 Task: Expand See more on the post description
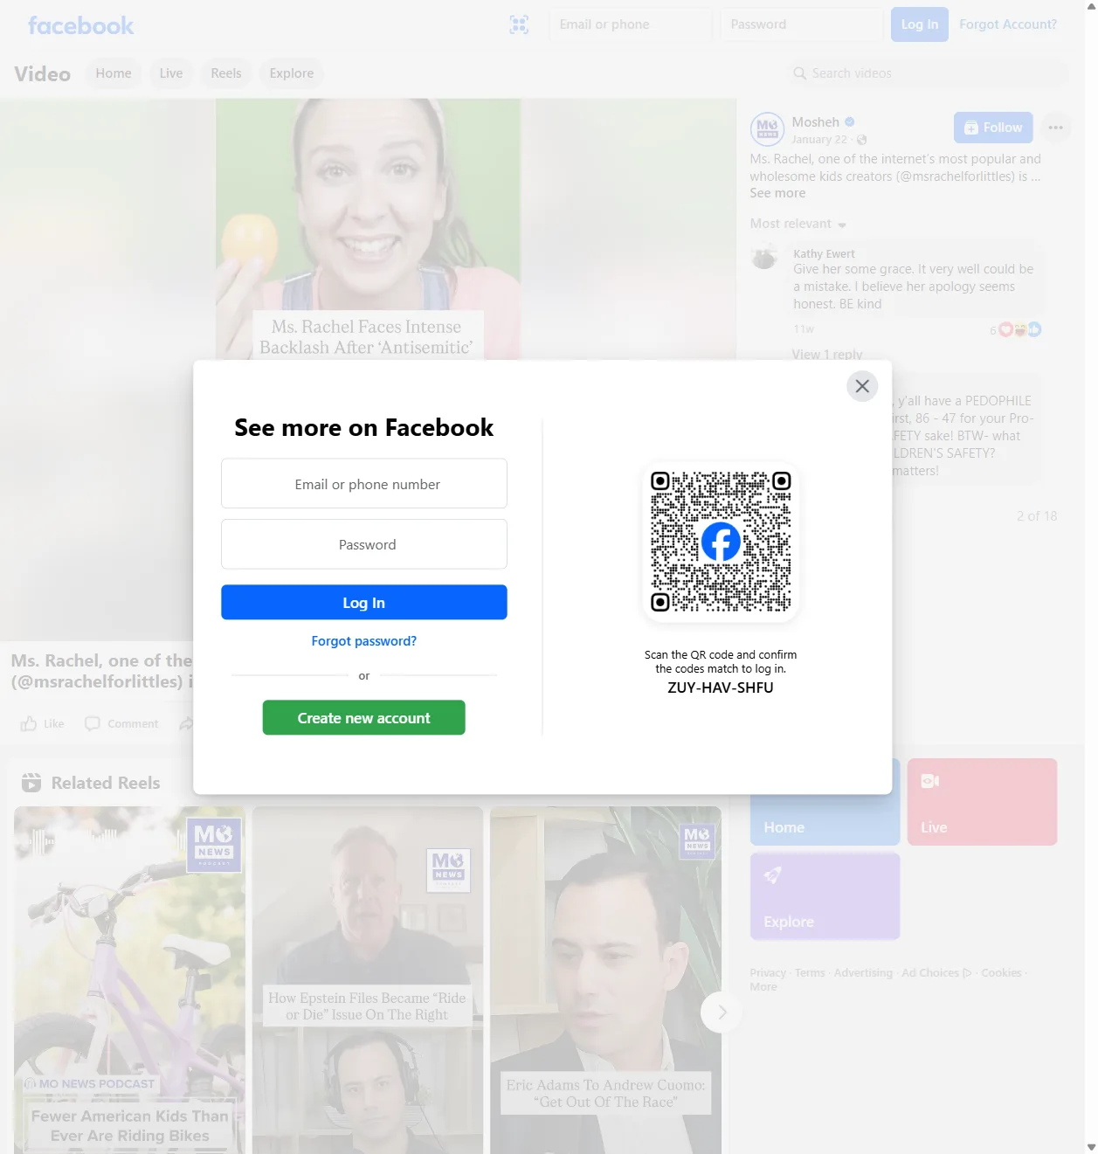(x=777, y=193)
